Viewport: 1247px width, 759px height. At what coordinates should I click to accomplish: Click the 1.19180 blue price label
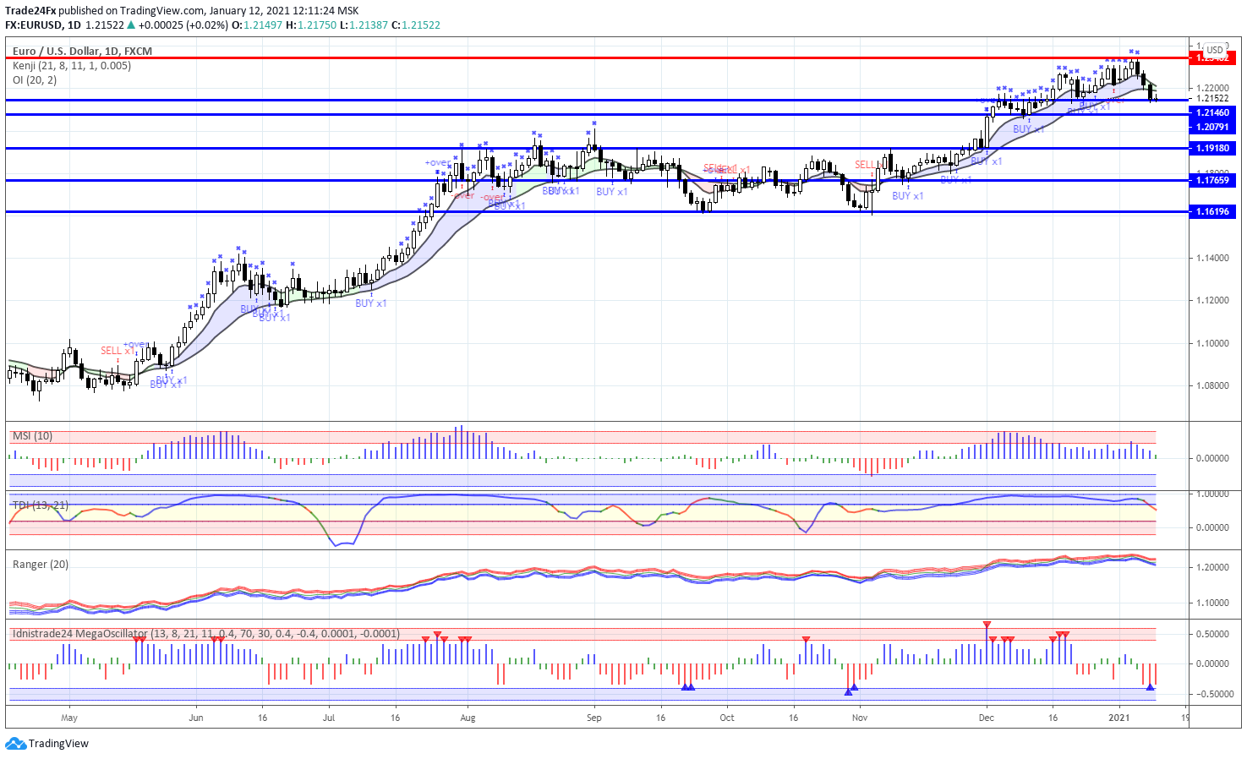1212,148
